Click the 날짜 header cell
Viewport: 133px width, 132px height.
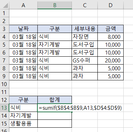[x=23, y=29]
